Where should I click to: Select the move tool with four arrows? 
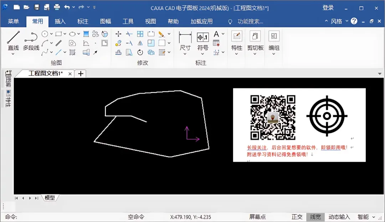pyautogui.click(x=118, y=34)
